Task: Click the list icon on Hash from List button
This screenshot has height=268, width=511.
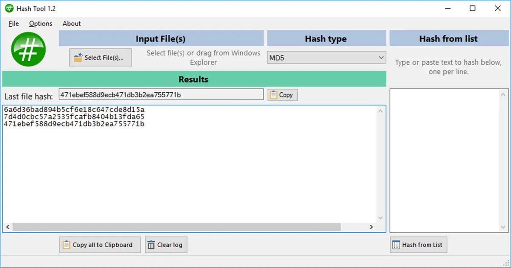Action: point(396,245)
